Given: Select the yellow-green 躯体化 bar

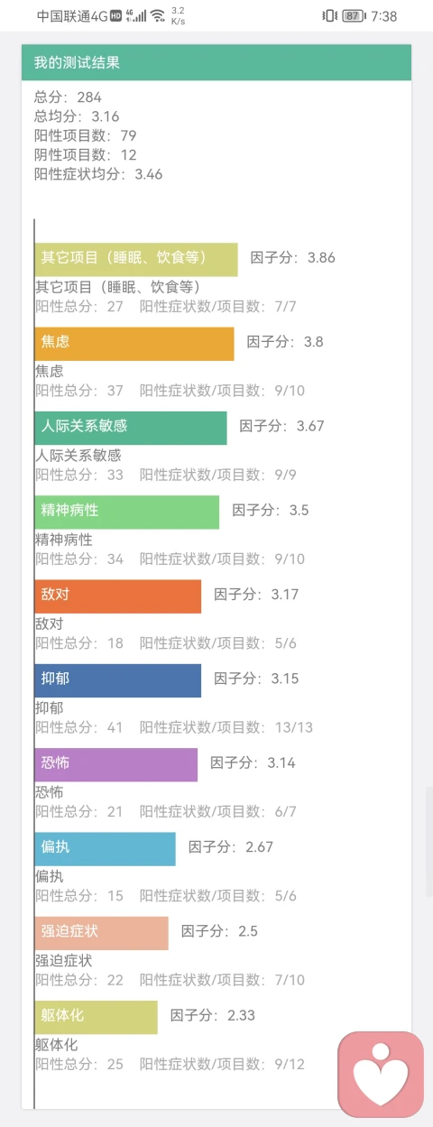Looking at the screenshot, I should point(97,1017).
